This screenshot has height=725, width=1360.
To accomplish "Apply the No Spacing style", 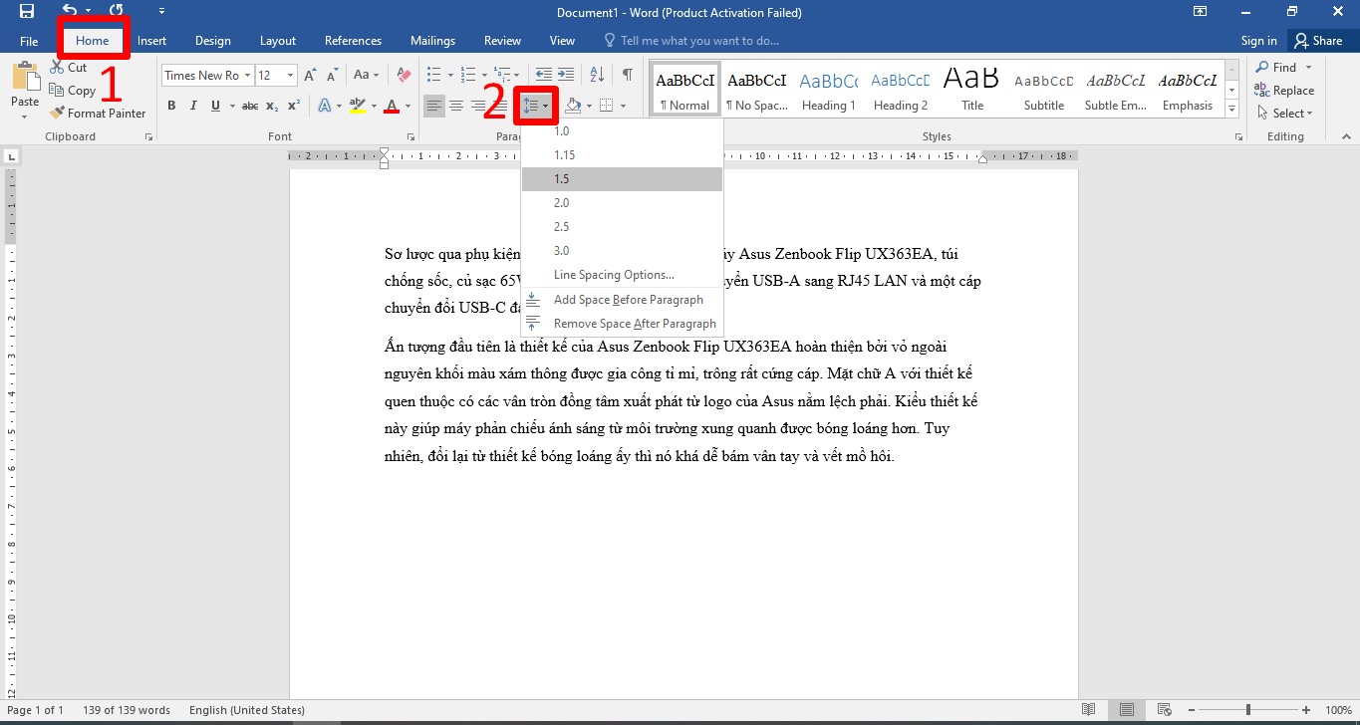I will [757, 90].
